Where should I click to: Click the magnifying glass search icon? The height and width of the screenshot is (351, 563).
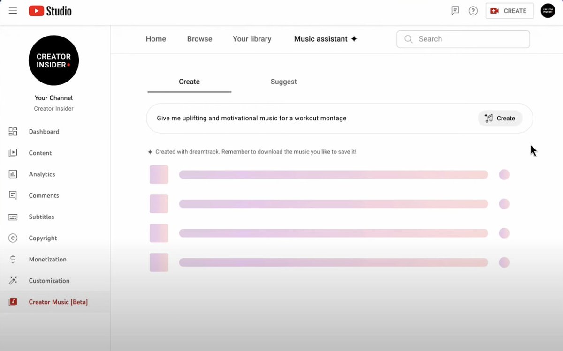point(408,39)
